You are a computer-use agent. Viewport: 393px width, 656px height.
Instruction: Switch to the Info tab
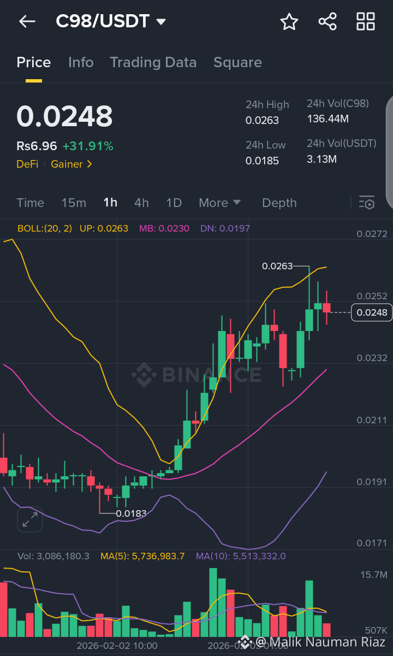(x=81, y=62)
